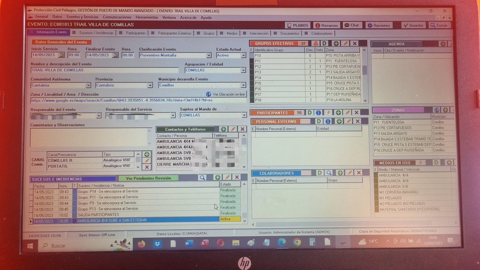Expand Comunidad Autónoma dropdown
480x270 pixels.
(x=88, y=85)
